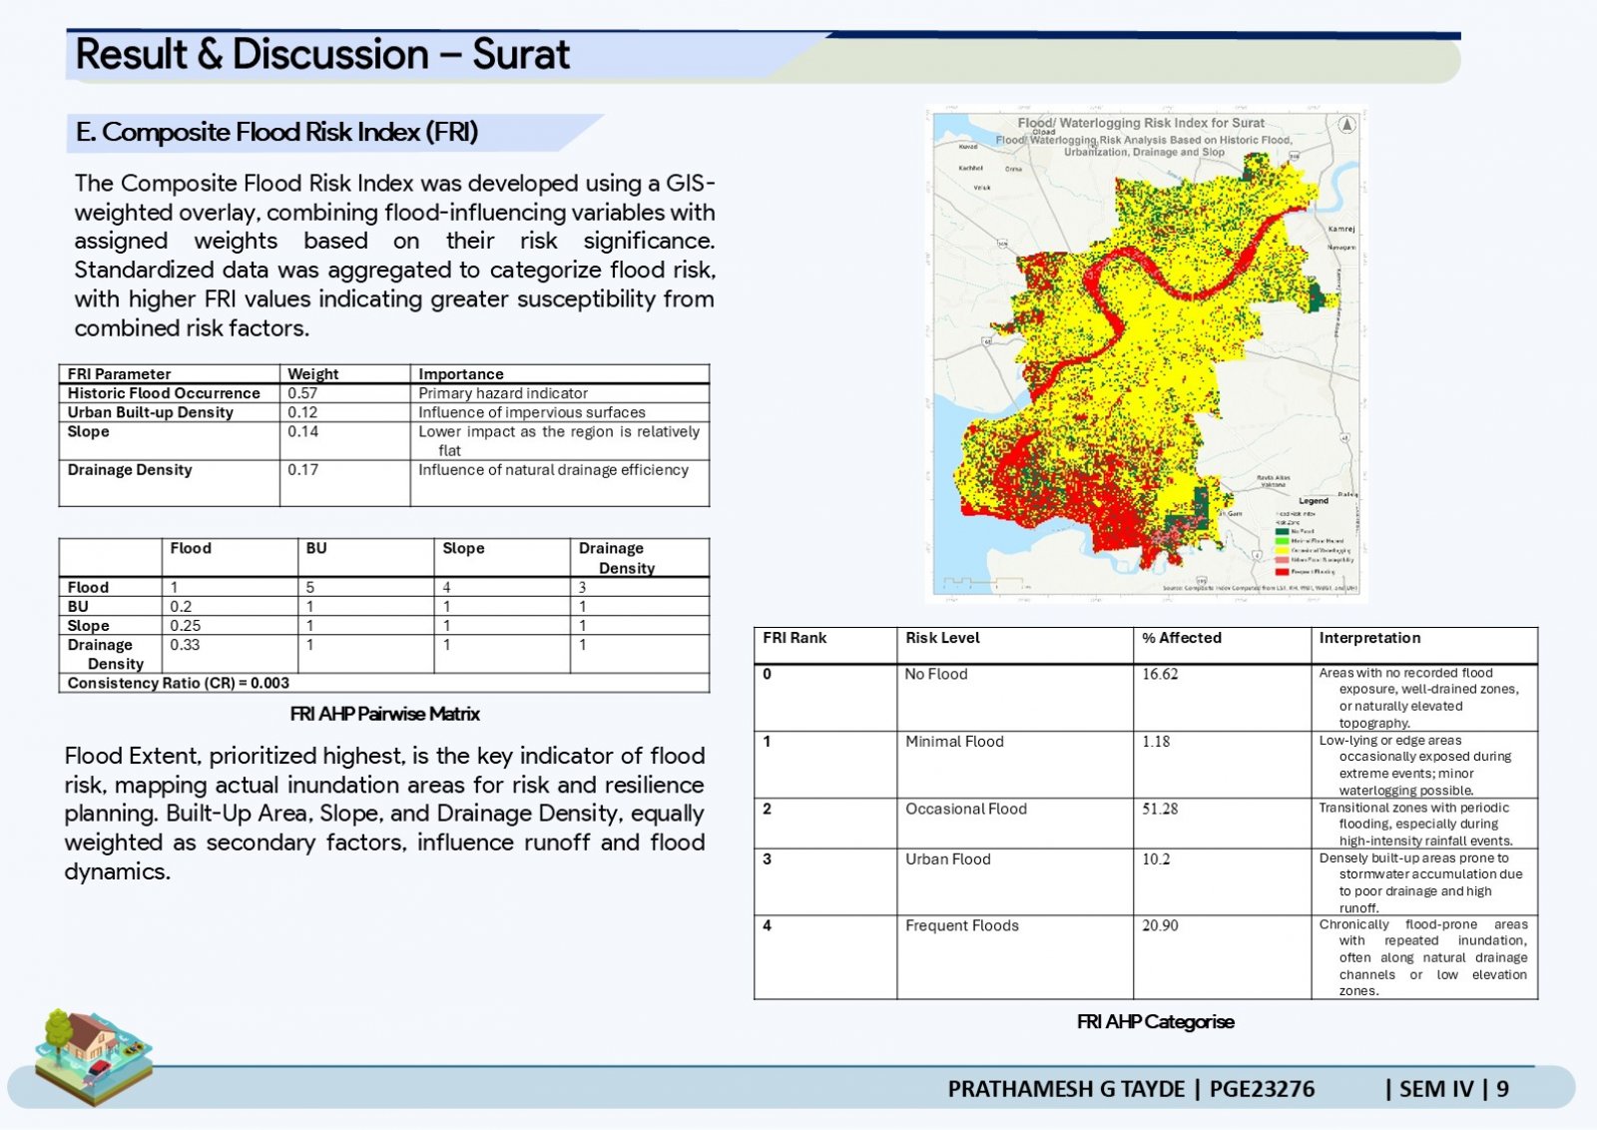Select 'Consistency Ratio (CR) = 0.003' row
Image resolution: width=1597 pixels, height=1130 pixels.
click(x=384, y=683)
